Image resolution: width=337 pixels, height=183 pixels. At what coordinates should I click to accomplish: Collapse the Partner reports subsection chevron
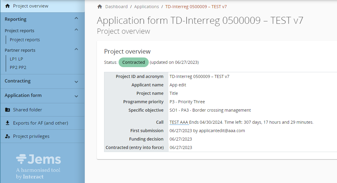76,49
